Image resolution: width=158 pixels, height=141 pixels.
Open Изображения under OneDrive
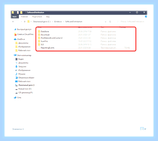[24, 47]
